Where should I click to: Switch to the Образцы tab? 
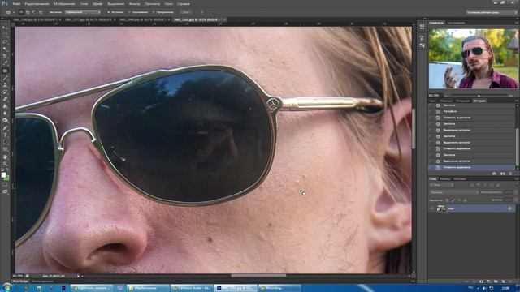(x=446, y=101)
